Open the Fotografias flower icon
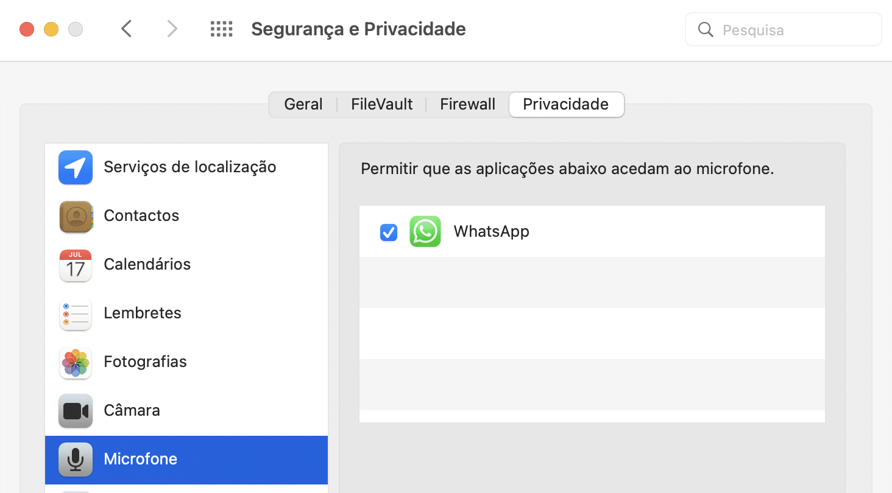 pos(76,362)
